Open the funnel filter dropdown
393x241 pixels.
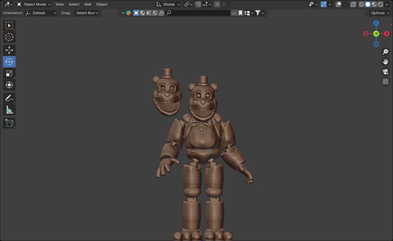pos(259,13)
